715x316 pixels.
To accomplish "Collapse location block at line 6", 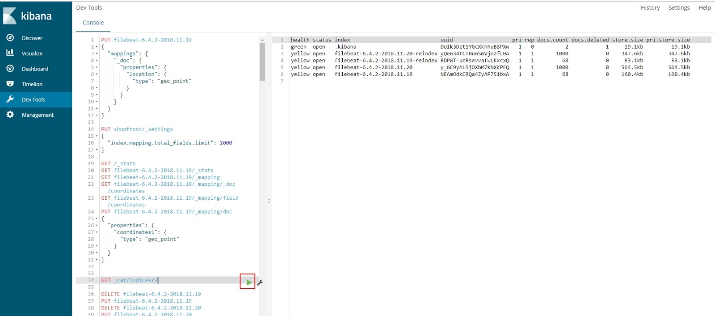I will click(97, 74).
